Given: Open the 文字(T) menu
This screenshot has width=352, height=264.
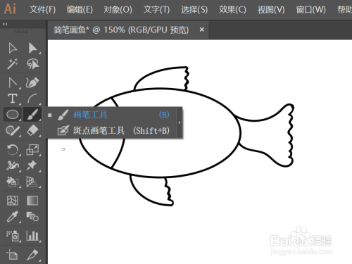Looking at the screenshot, I should click(156, 10).
